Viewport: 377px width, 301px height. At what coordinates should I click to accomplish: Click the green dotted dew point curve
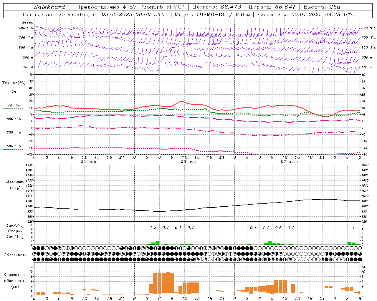click(x=196, y=109)
